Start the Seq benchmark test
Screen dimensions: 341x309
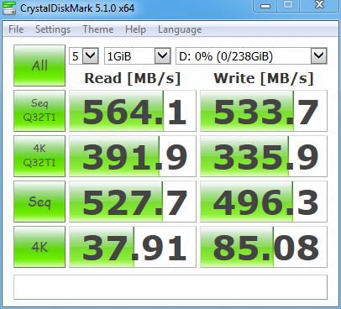coord(39,202)
